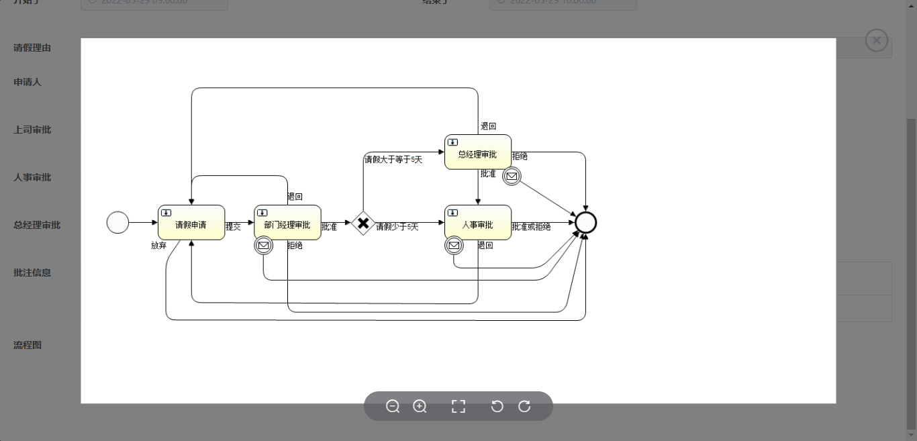Screen dimensions: 917x441
Task: Click the 请假少于5天 flow label
Action: click(x=397, y=227)
